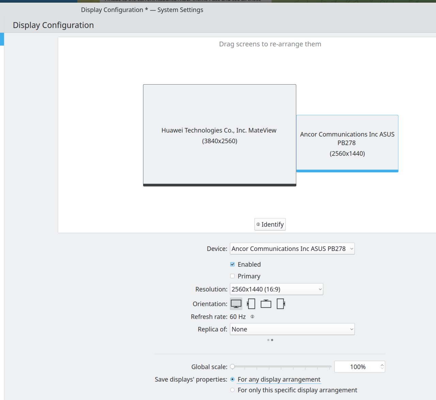Increase global scale with spinbox up arrow
Image resolution: width=436 pixels, height=400 pixels.
382,365
